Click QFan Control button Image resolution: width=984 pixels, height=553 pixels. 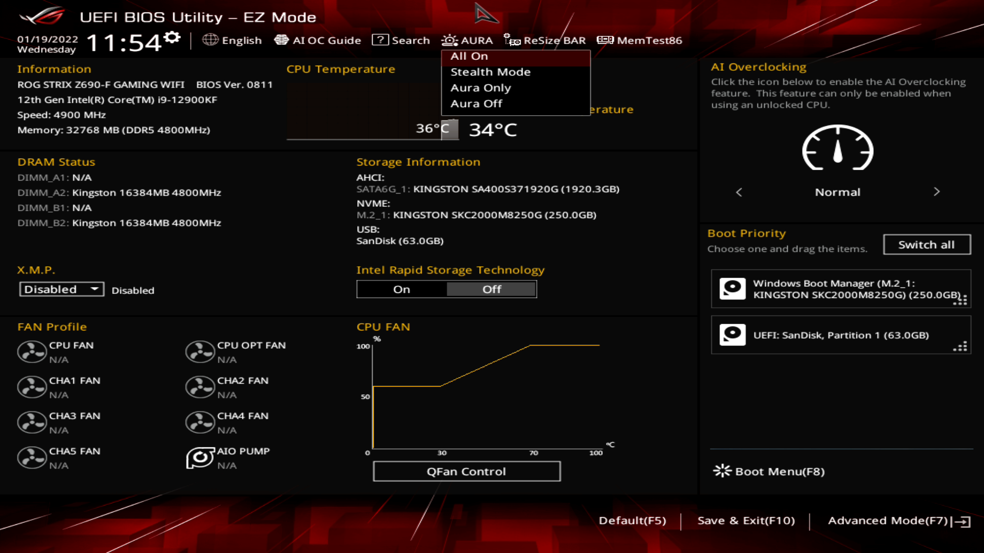(x=467, y=471)
